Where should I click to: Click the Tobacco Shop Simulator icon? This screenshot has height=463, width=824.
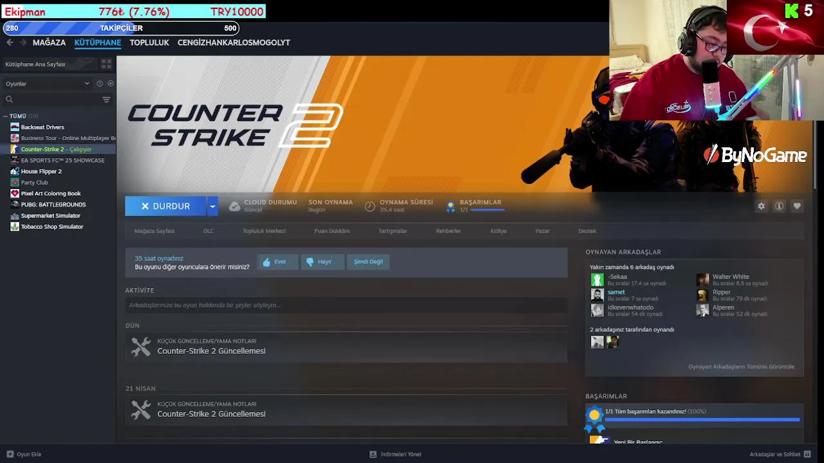point(15,227)
